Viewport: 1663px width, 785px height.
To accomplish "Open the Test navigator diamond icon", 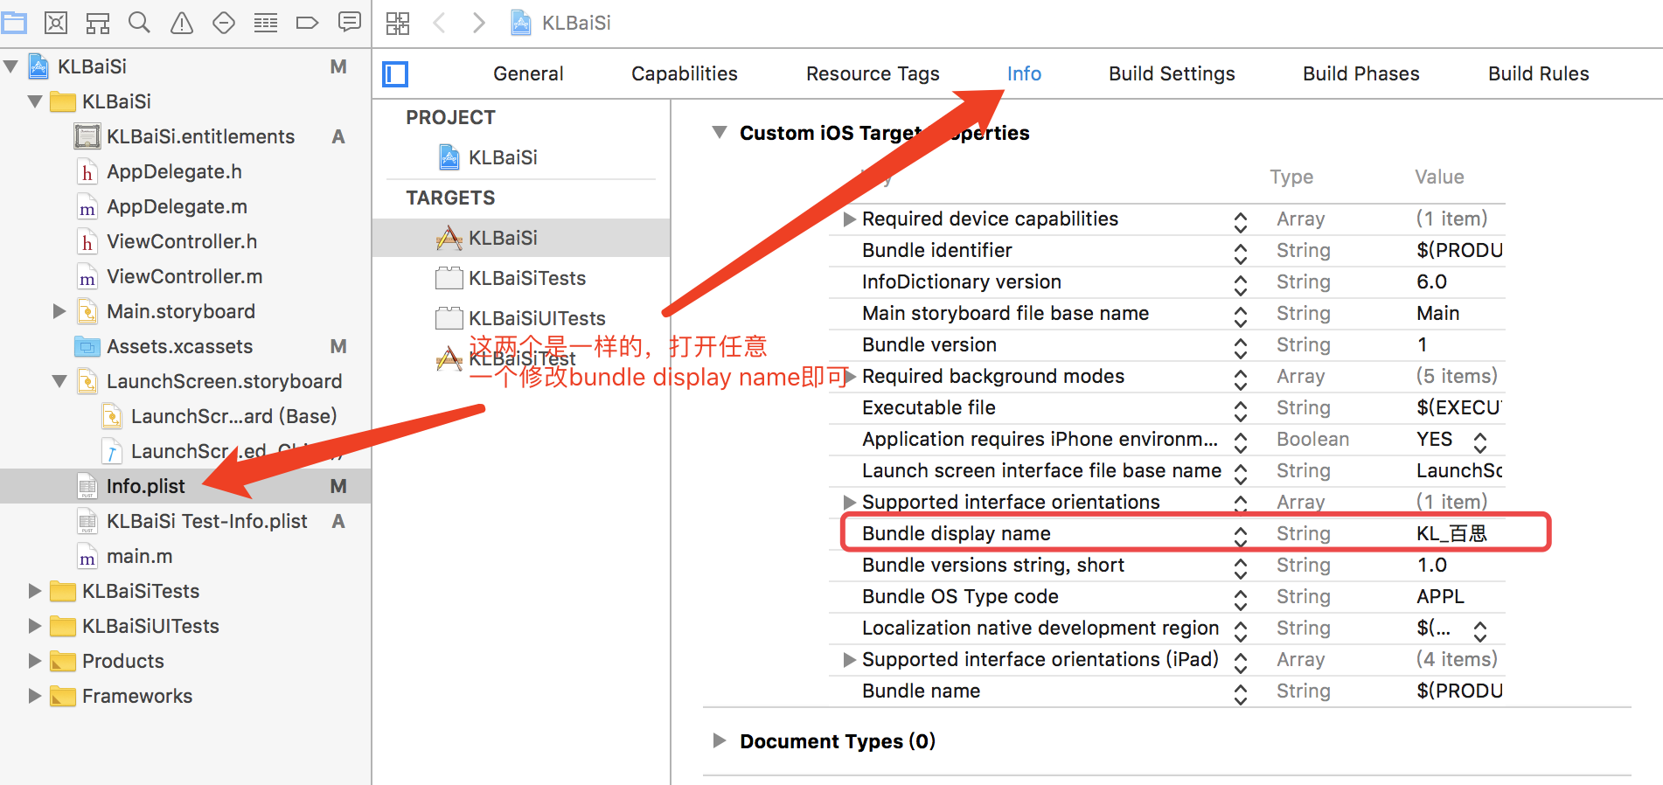I will [x=224, y=23].
